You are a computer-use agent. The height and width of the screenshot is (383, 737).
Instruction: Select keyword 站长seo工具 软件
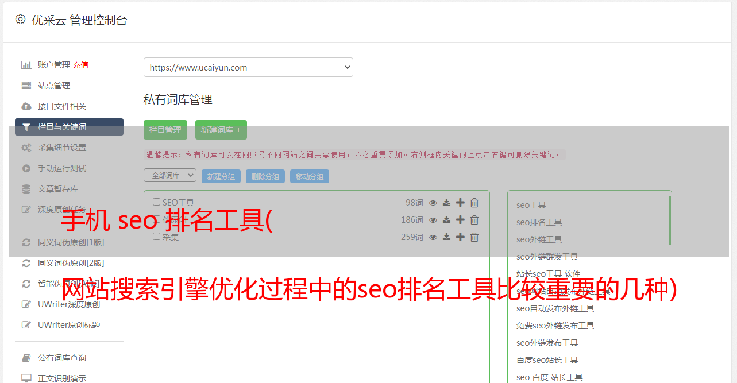pyautogui.click(x=548, y=274)
